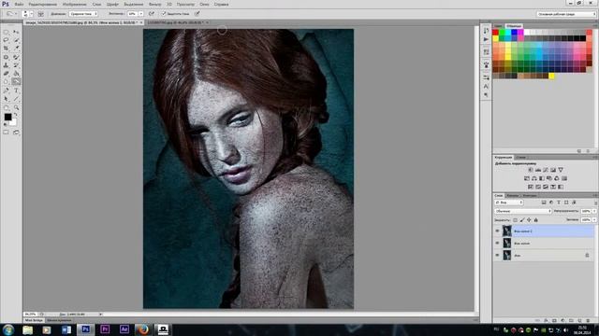Toggle lock layer position

tap(529, 220)
